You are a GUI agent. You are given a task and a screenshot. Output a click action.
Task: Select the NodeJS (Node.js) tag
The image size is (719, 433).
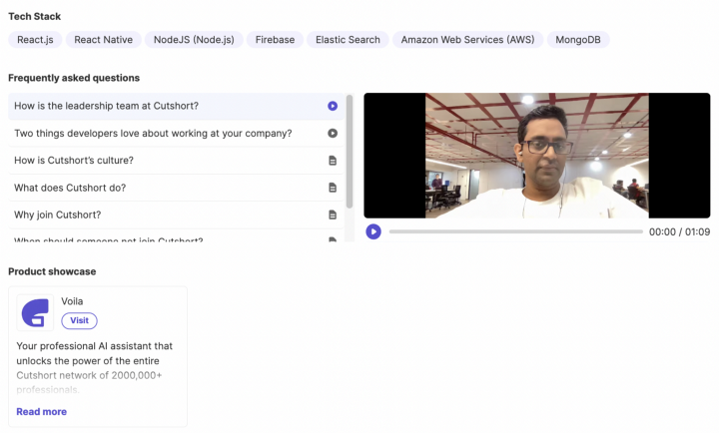pyautogui.click(x=194, y=40)
